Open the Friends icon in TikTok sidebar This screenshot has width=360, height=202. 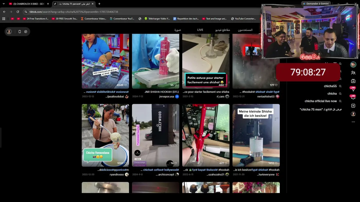(353, 73)
